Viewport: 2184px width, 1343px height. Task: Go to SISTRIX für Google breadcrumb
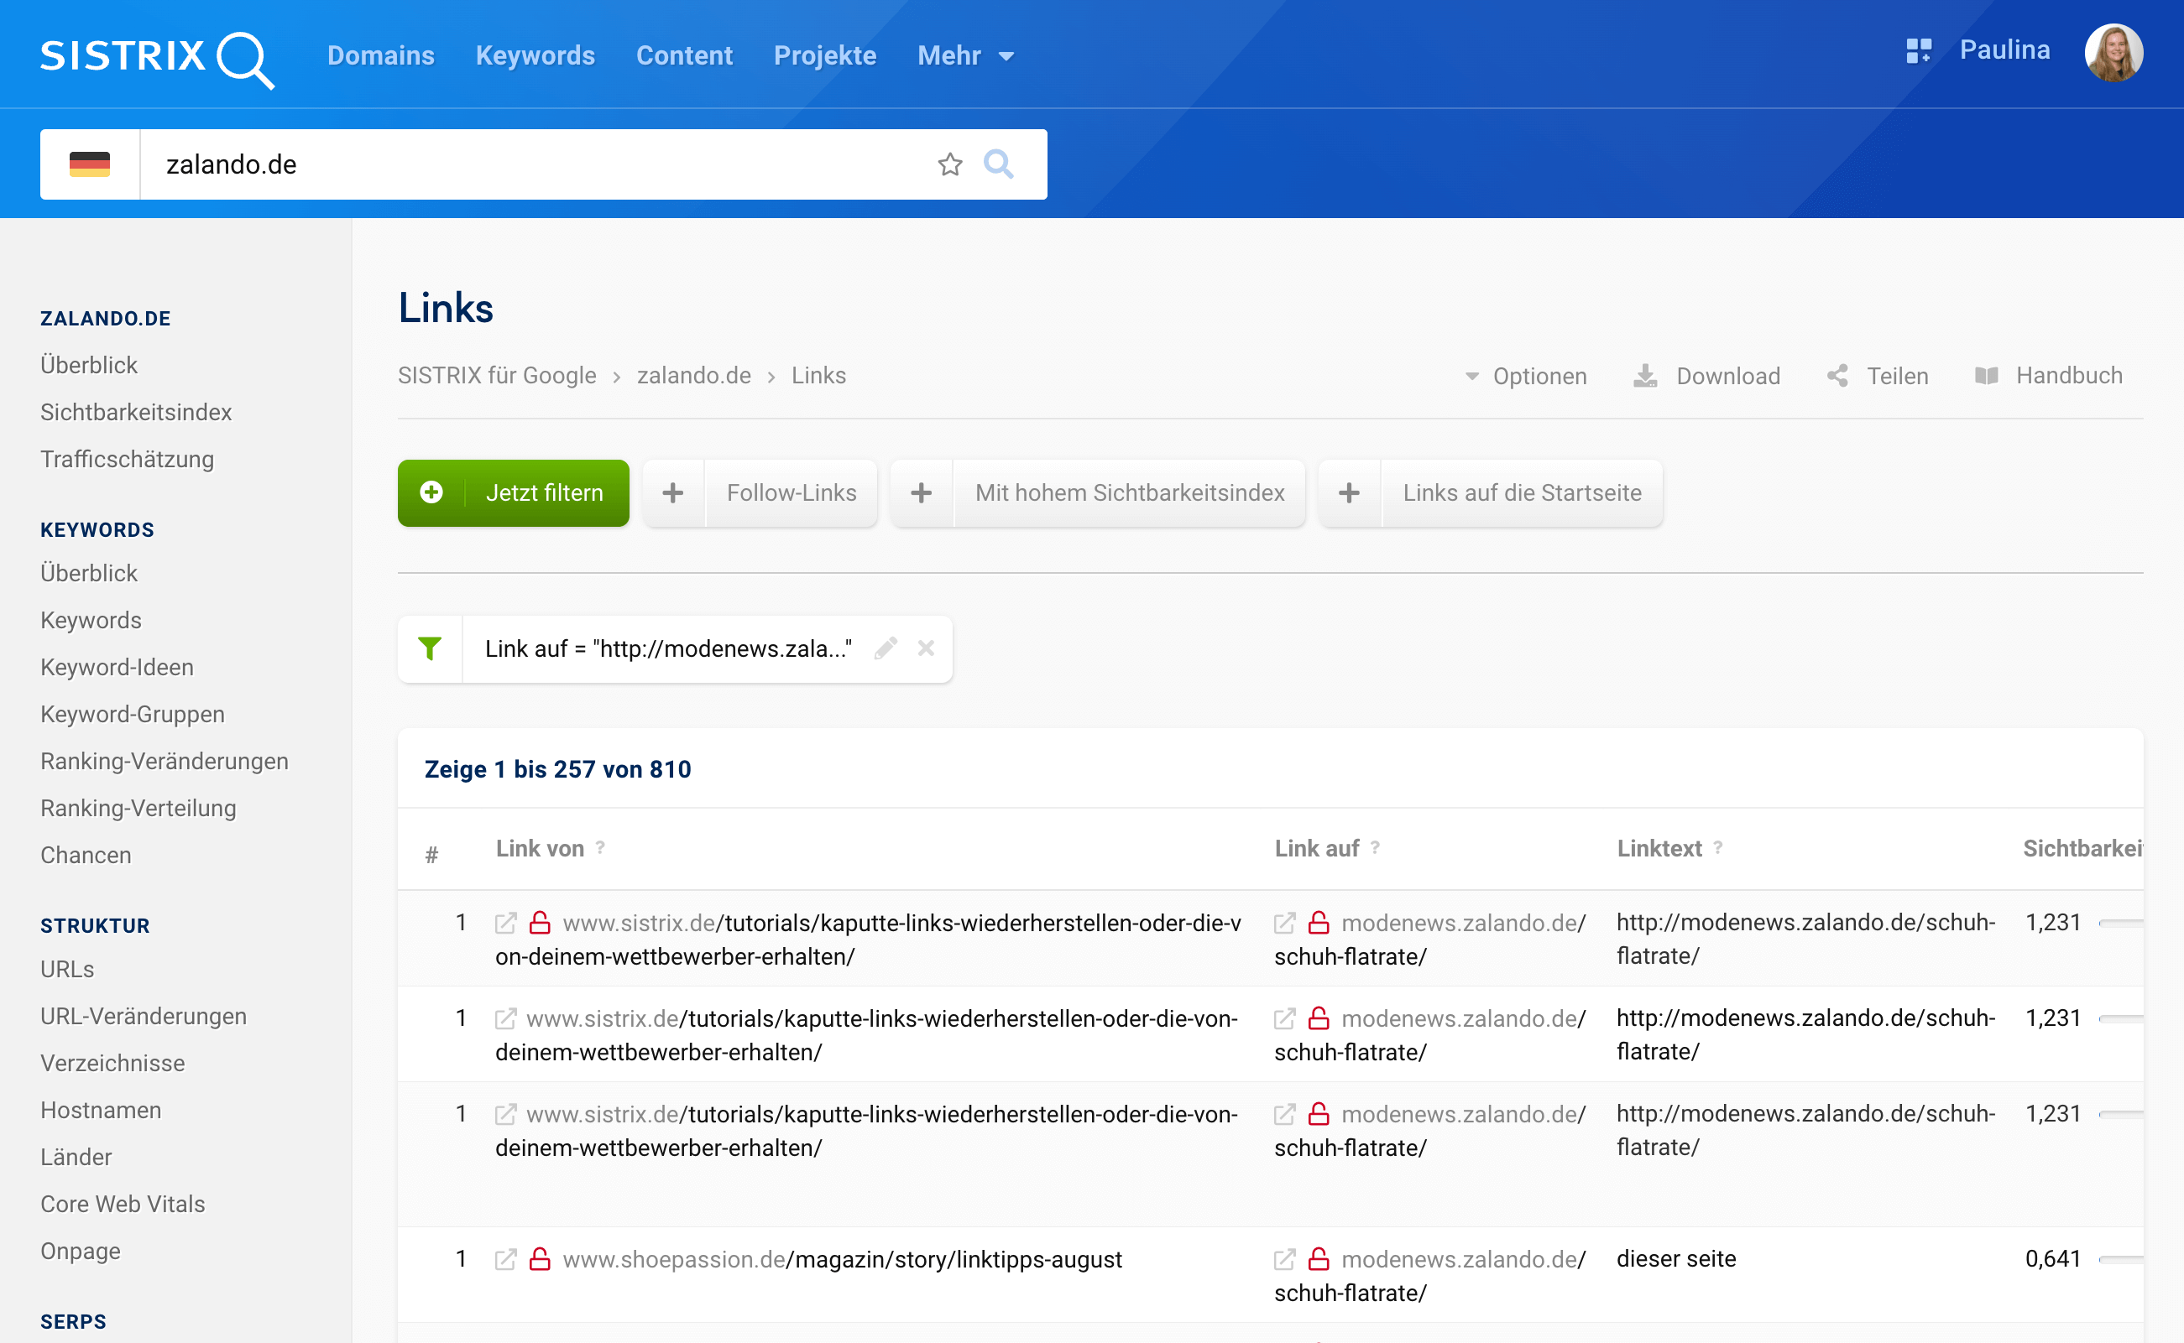click(x=497, y=376)
